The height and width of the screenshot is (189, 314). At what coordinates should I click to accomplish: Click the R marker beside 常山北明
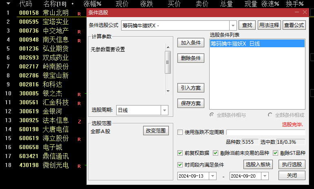[79, 14]
